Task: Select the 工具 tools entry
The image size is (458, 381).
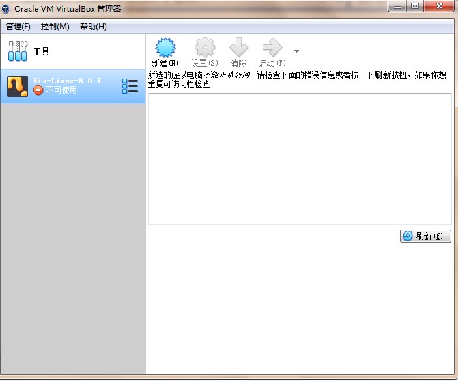Action: pyautogui.click(x=73, y=51)
